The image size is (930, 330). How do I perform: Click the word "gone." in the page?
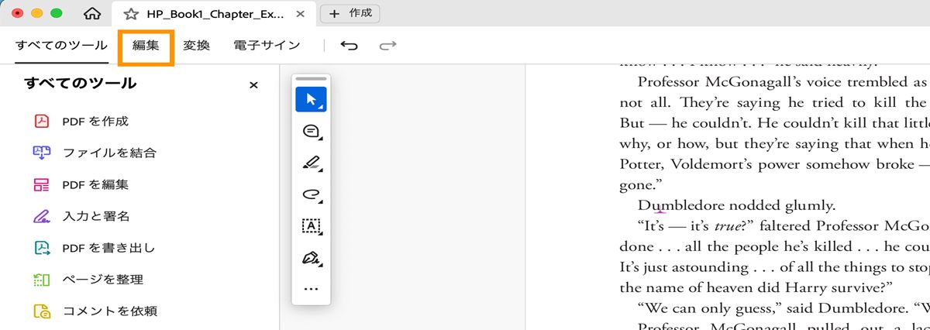coord(640,185)
